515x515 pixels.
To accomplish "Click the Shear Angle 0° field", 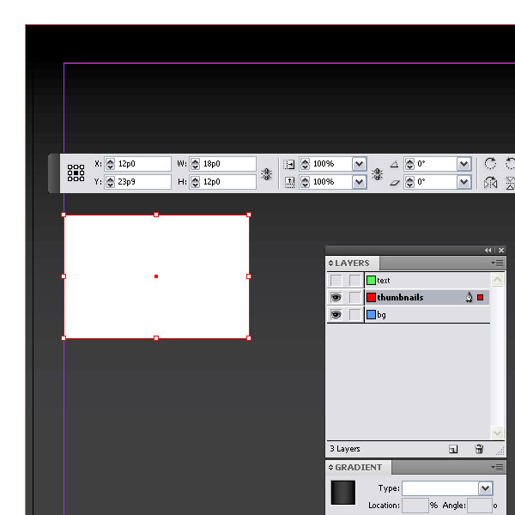I will 436,182.
